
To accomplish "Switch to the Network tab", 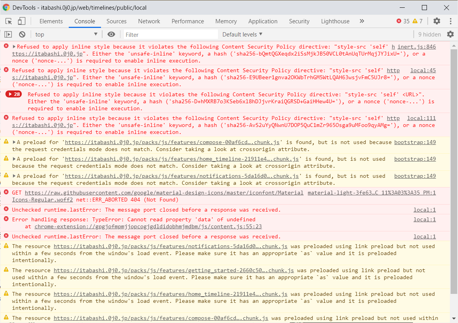I will point(149,21).
